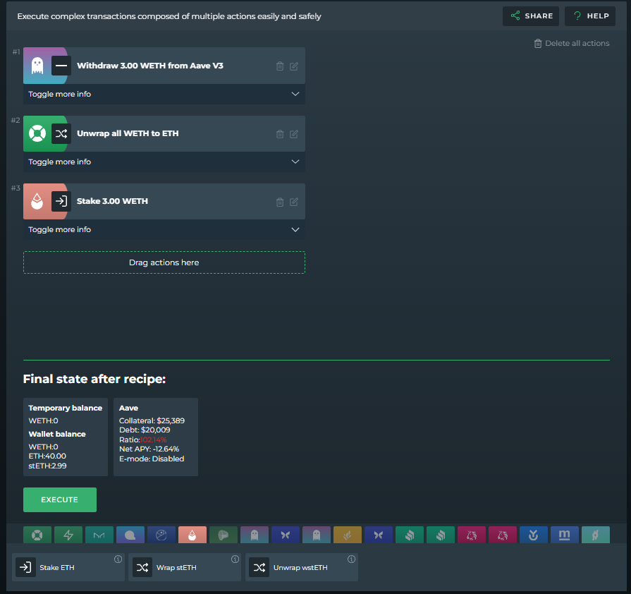The width and height of the screenshot is (631, 594).
Task: Select the Lido droplet protocol icon
Action: (x=192, y=535)
